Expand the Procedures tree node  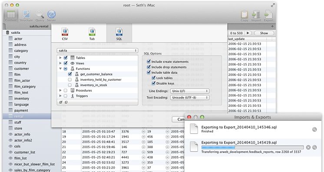click(60, 90)
